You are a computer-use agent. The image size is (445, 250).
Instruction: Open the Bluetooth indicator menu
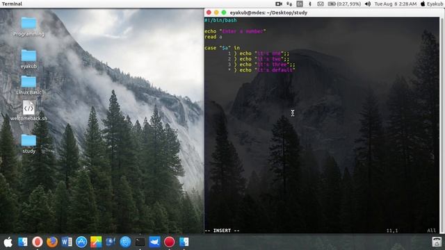point(310,3)
